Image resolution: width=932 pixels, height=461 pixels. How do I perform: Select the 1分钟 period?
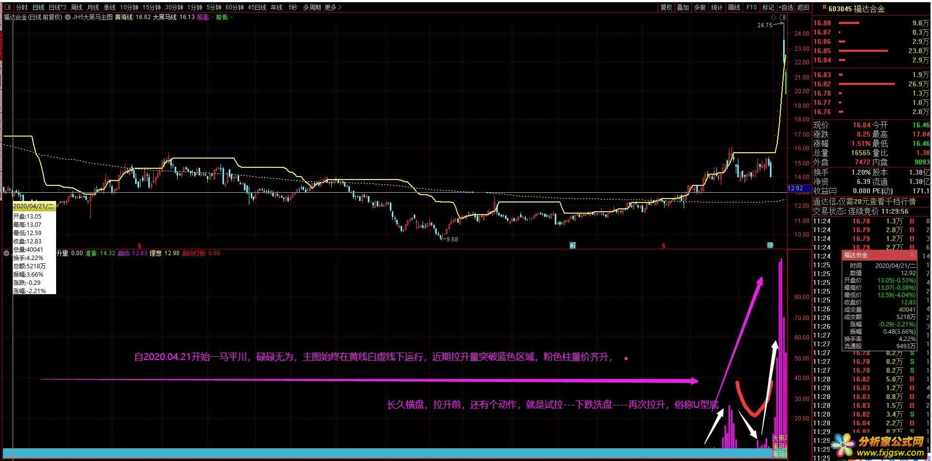point(195,7)
